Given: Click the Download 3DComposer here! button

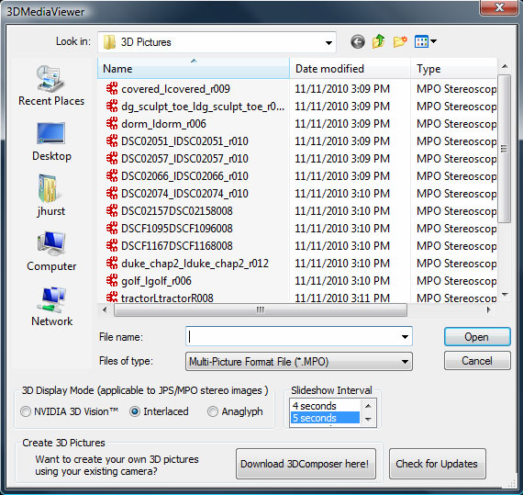Looking at the screenshot, I should (x=306, y=464).
